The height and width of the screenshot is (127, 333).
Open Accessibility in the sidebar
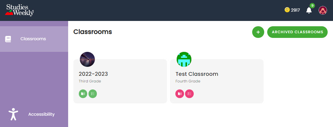pos(34,114)
